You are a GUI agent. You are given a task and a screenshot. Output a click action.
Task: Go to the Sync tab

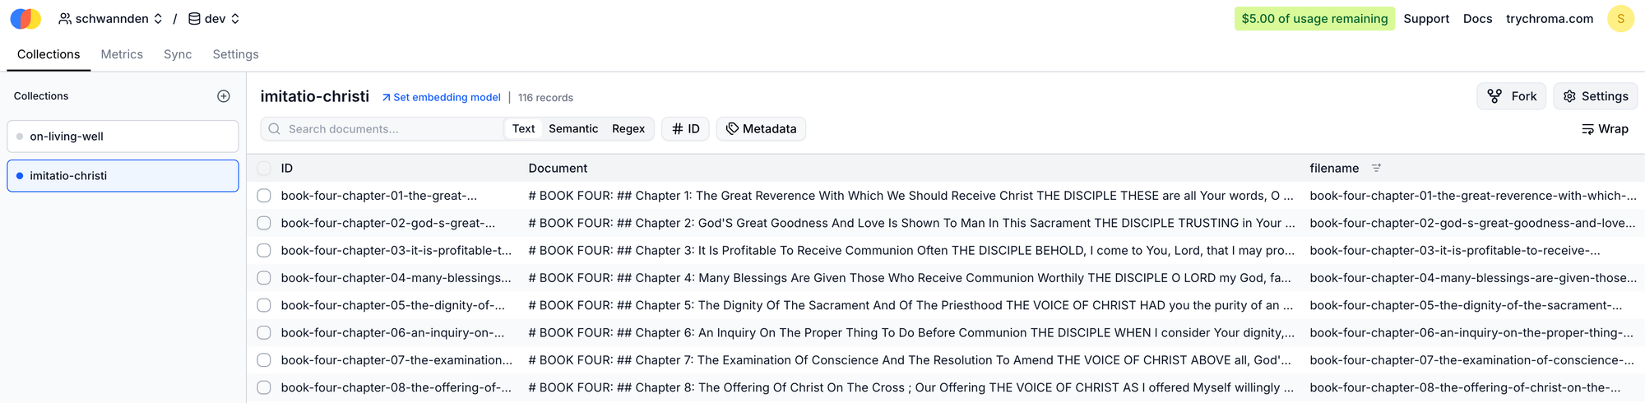[x=178, y=54]
